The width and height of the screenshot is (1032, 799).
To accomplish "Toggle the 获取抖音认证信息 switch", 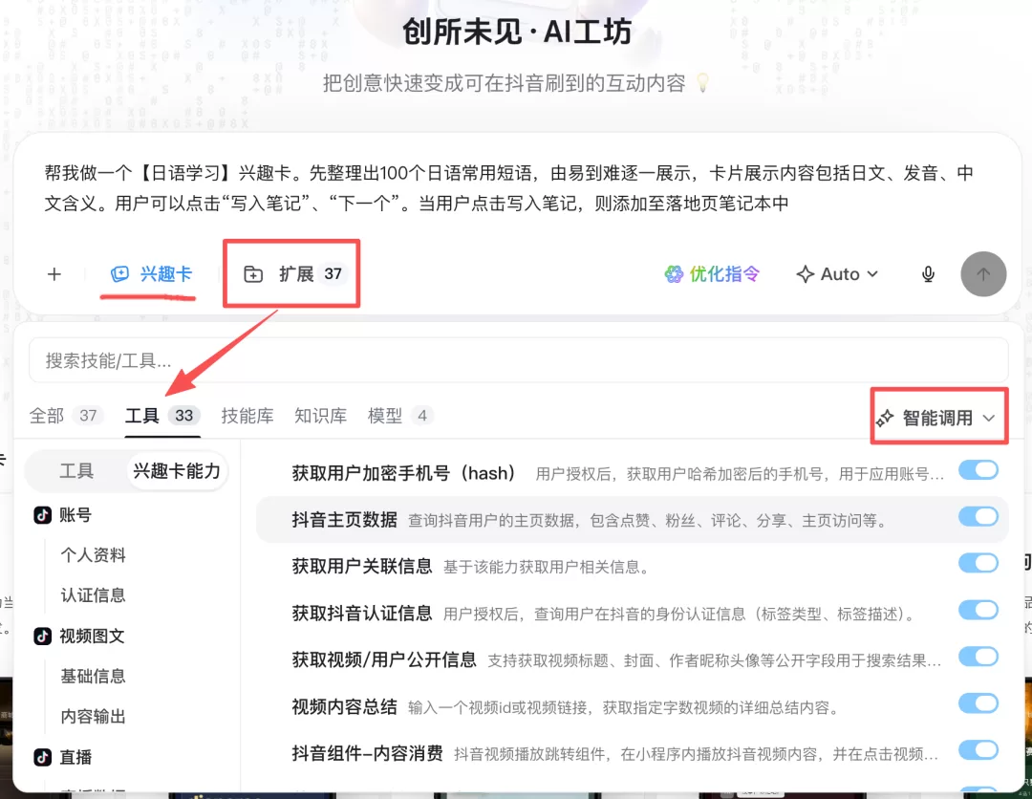I will click(978, 610).
